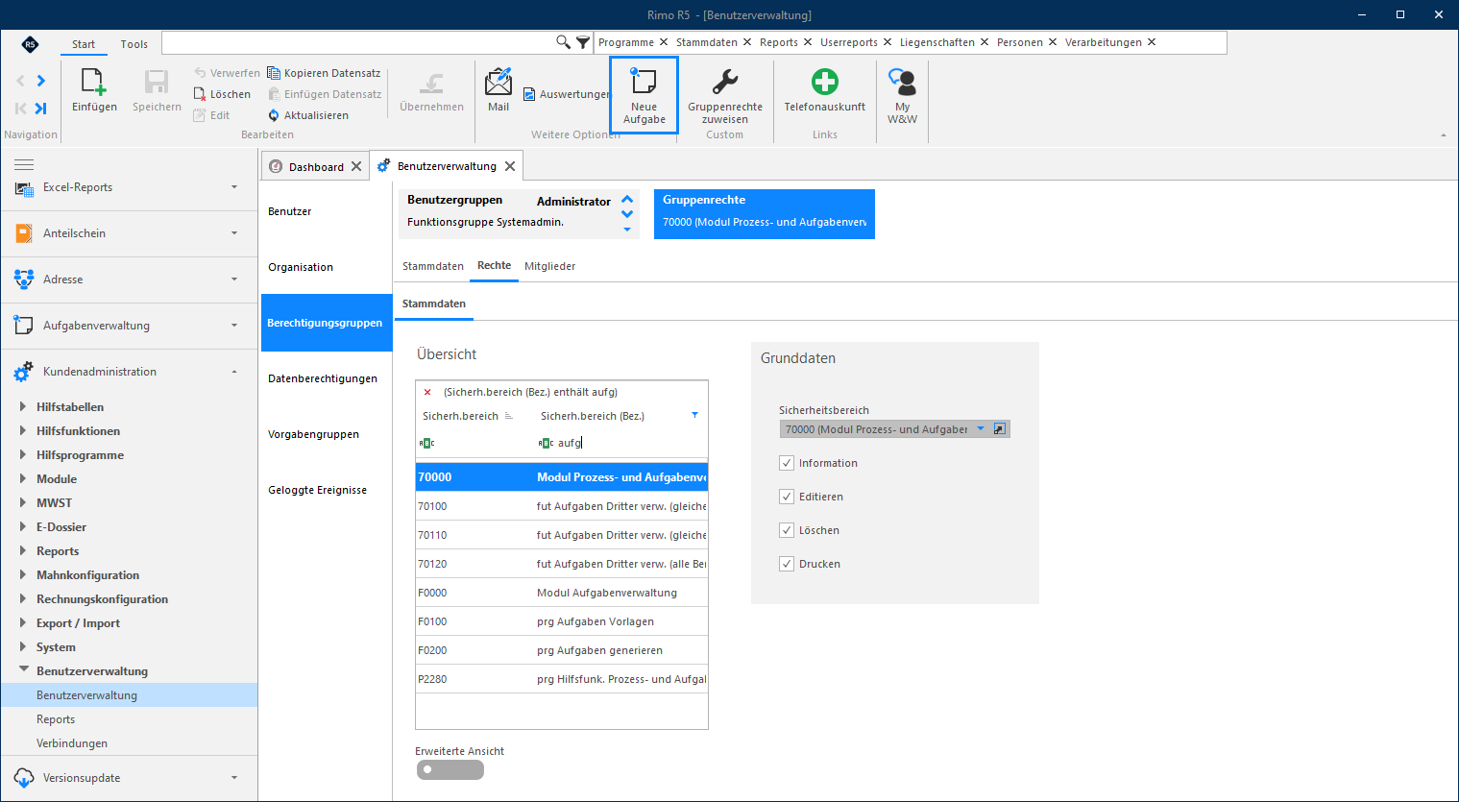Switch to the Tools ribbon tab

point(134,44)
